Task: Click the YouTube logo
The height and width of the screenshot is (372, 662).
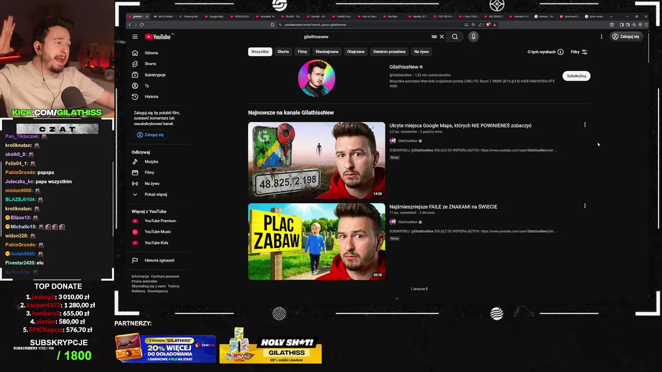Action: (158, 37)
